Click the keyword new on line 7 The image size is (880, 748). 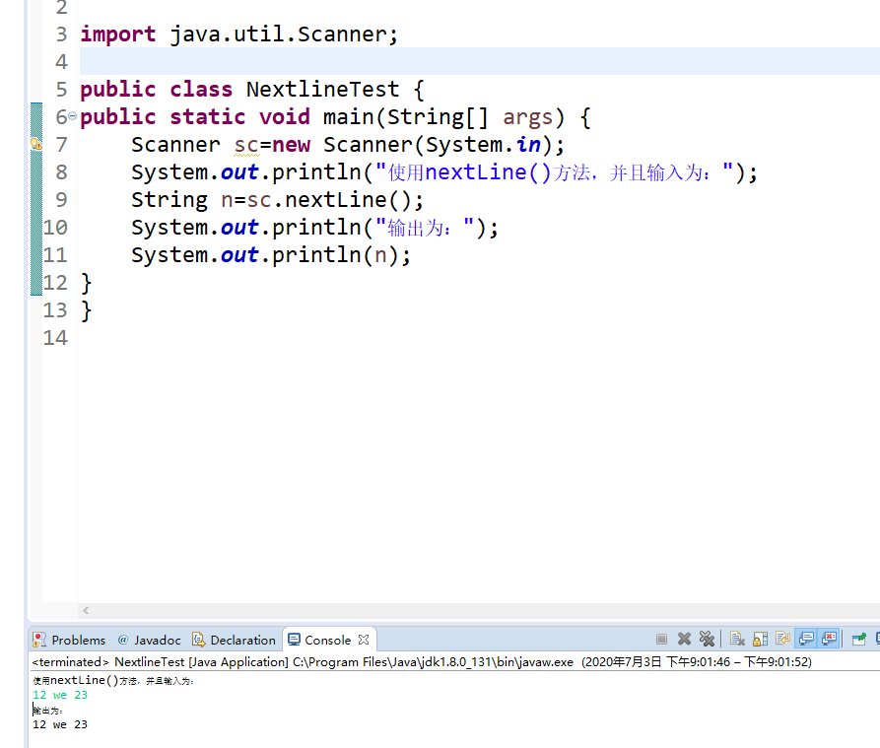pos(292,145)
